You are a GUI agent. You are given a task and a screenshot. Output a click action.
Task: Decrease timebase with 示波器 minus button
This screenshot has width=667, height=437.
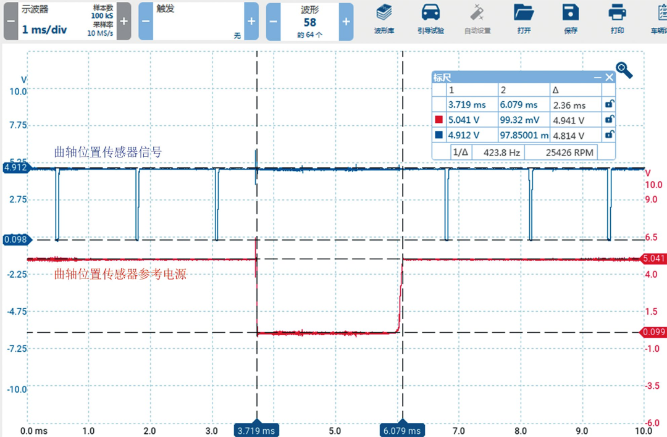click(11, 21)
